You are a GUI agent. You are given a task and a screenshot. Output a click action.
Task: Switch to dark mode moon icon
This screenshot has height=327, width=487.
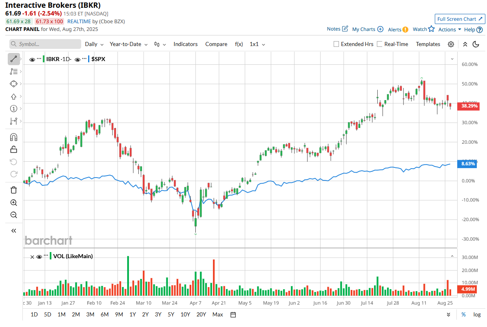tap(476, 44)
